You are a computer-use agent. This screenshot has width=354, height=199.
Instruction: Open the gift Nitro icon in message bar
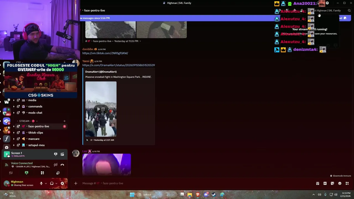(x=317, y=183)
